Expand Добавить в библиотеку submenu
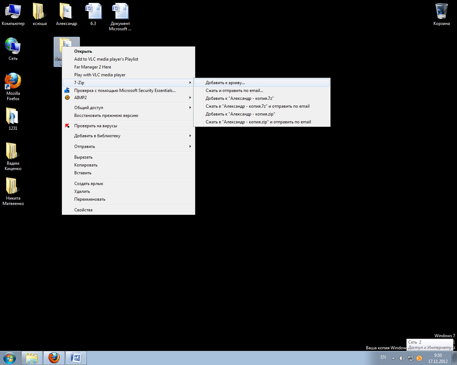Image resolution: width=457 pixels, height=365 pixels. point(129,136)
